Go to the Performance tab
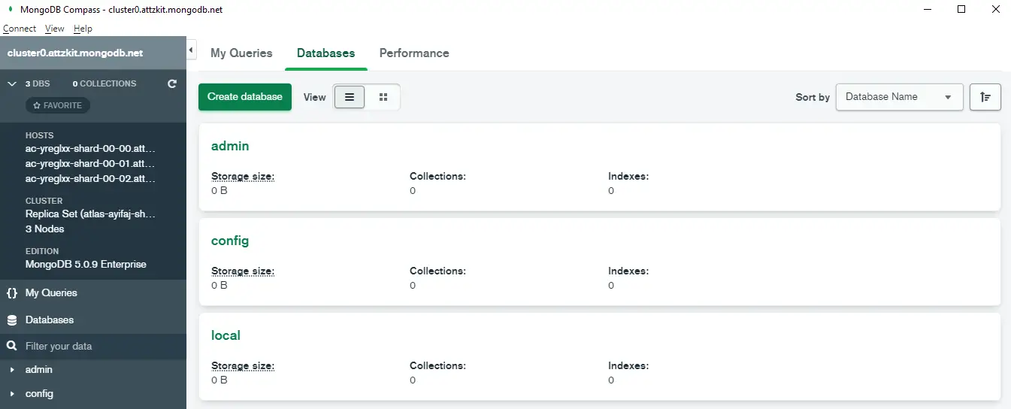 [414, 53]
